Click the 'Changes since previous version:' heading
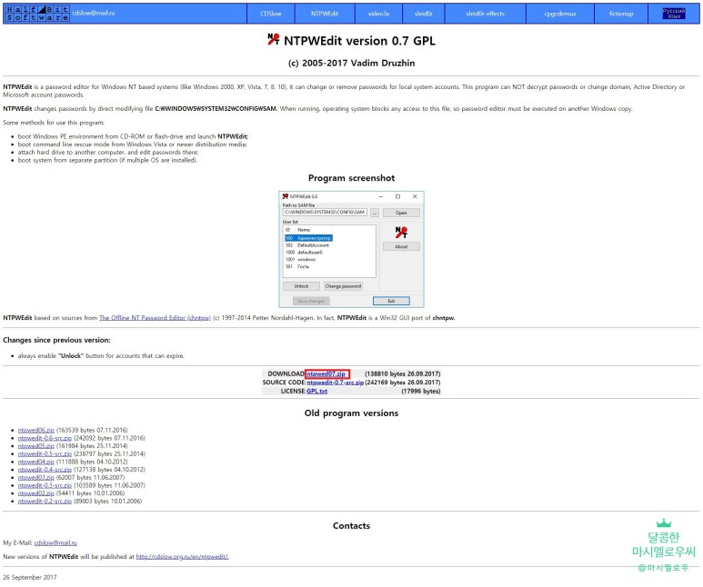Viewport: 703px width, 587px height. tap(56, 340)
